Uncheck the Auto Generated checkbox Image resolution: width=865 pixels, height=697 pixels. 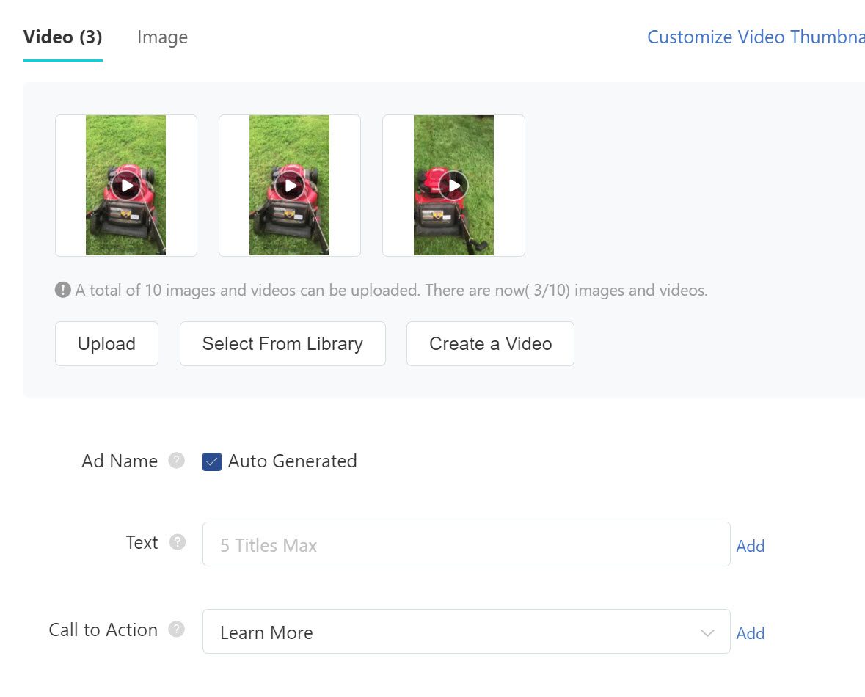pyautogui.click(x=211, y=461)
